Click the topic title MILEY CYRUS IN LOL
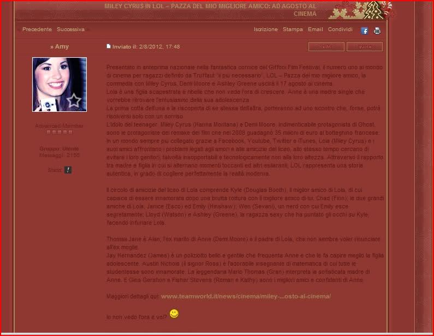The height and width of the screenshot is (336, 434). (x=210, y=10)
